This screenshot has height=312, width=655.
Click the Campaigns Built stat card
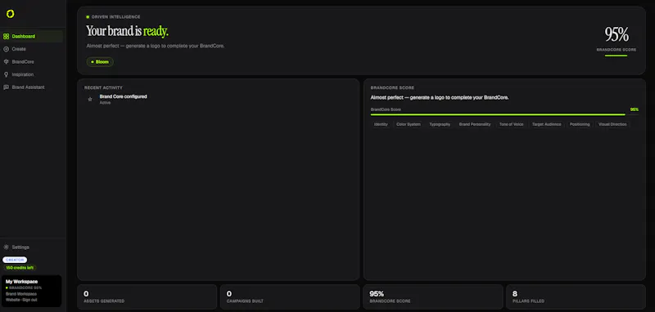coord(290,296)
